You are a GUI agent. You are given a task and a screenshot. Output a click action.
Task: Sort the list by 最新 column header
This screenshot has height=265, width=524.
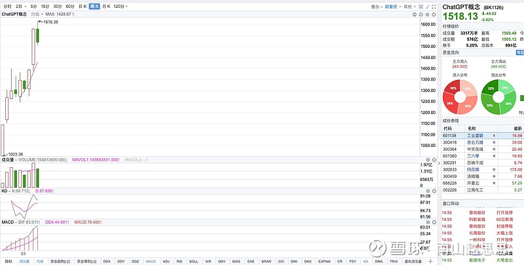click(x=517, y=129)
